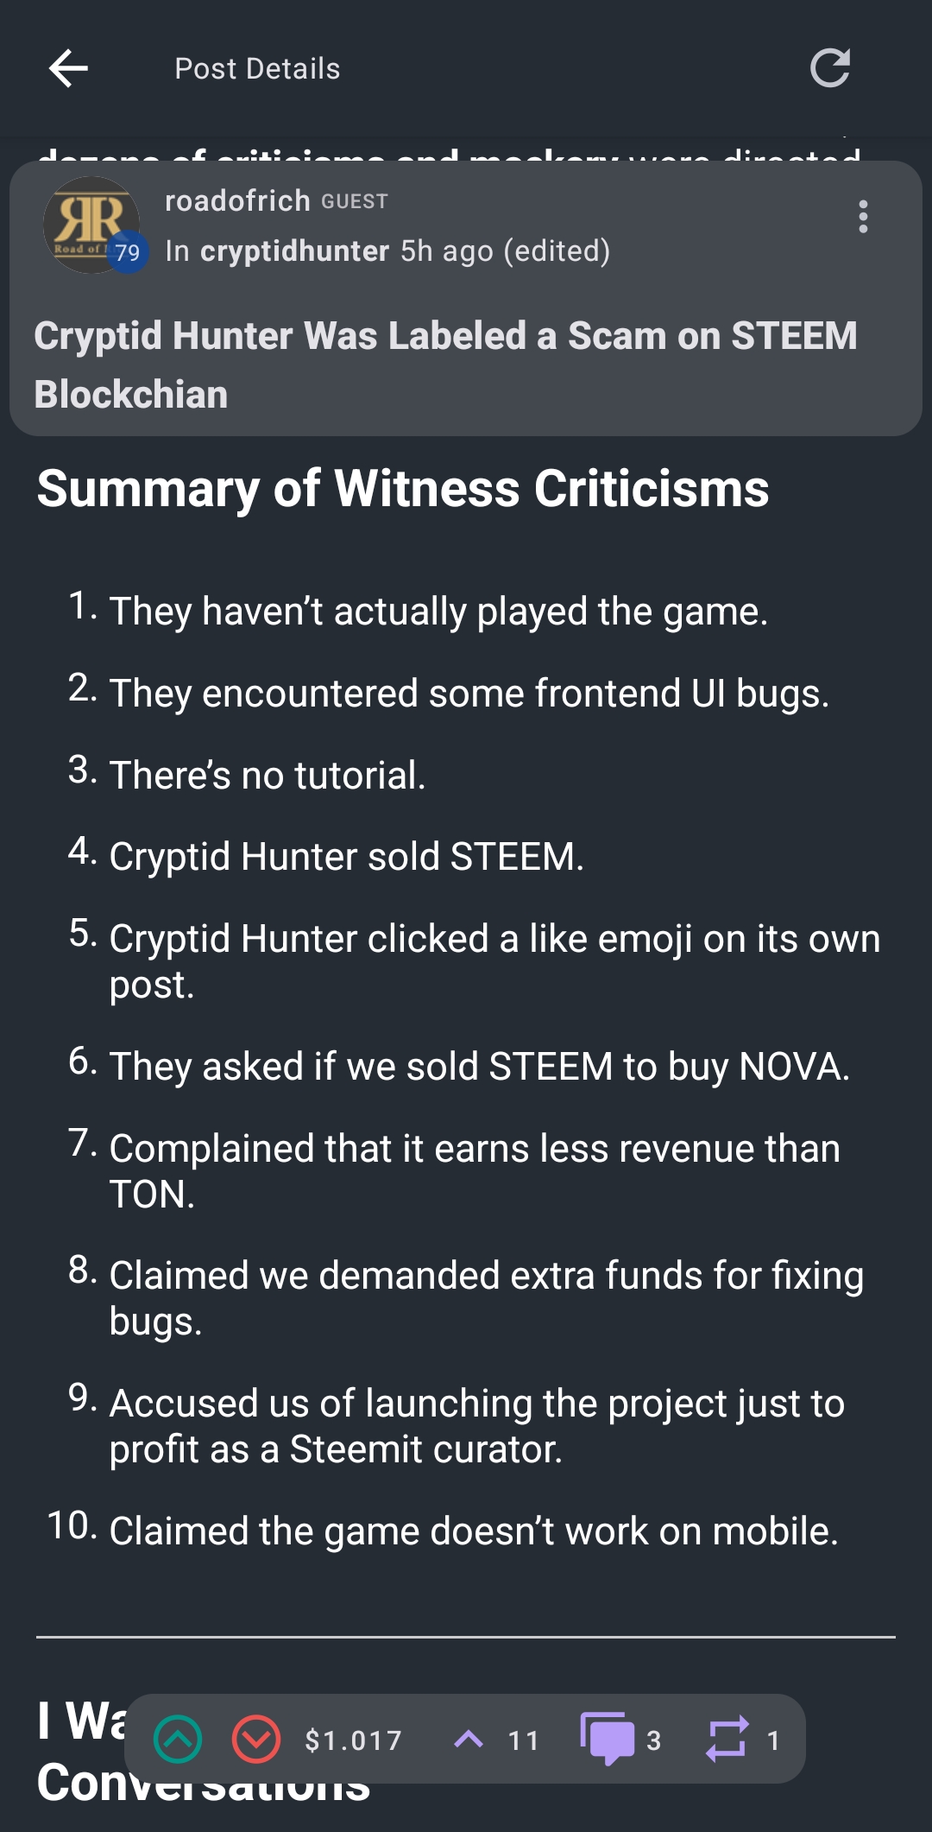Tap the GUEST role label
Viewport: 932px width, 1832px height.
coord(355,201)
